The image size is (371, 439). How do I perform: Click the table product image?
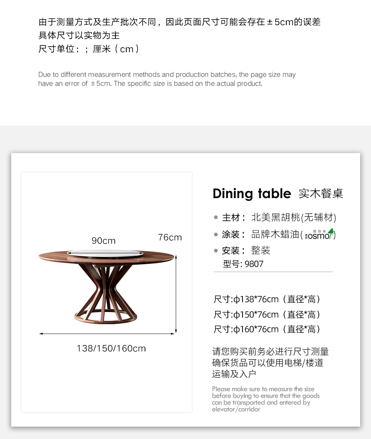(106, 287)
